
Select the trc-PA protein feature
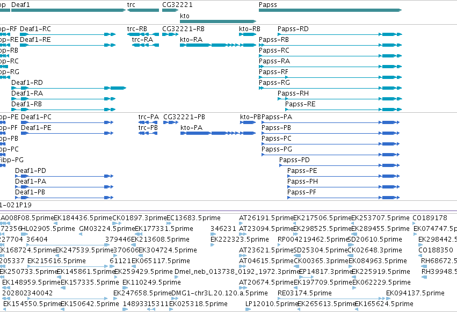(x=148, y=122)
